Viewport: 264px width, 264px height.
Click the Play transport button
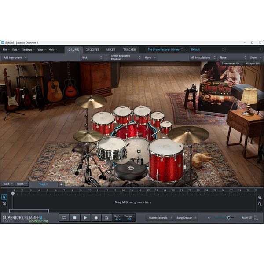pos(85,218)
